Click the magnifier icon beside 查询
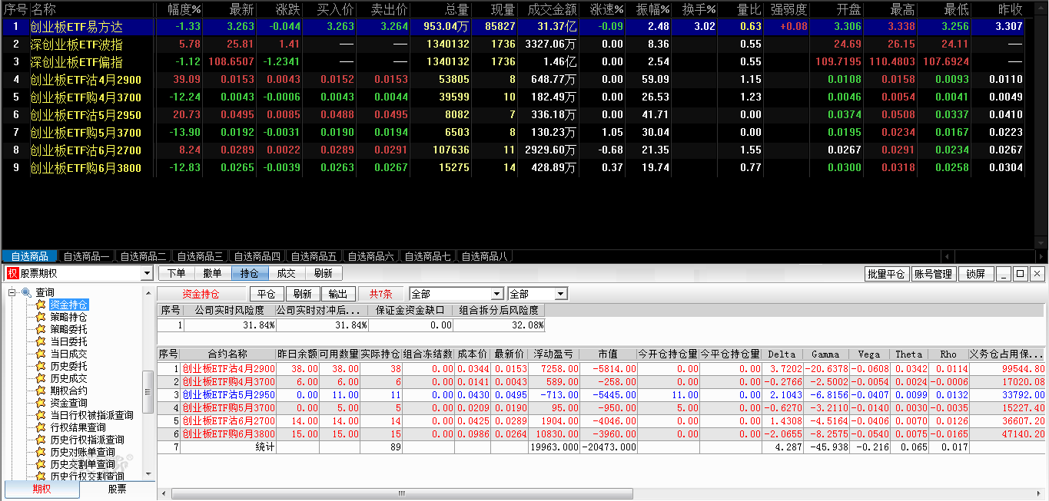The width and height of the screenshot is (1049, 501). (26, 292)
